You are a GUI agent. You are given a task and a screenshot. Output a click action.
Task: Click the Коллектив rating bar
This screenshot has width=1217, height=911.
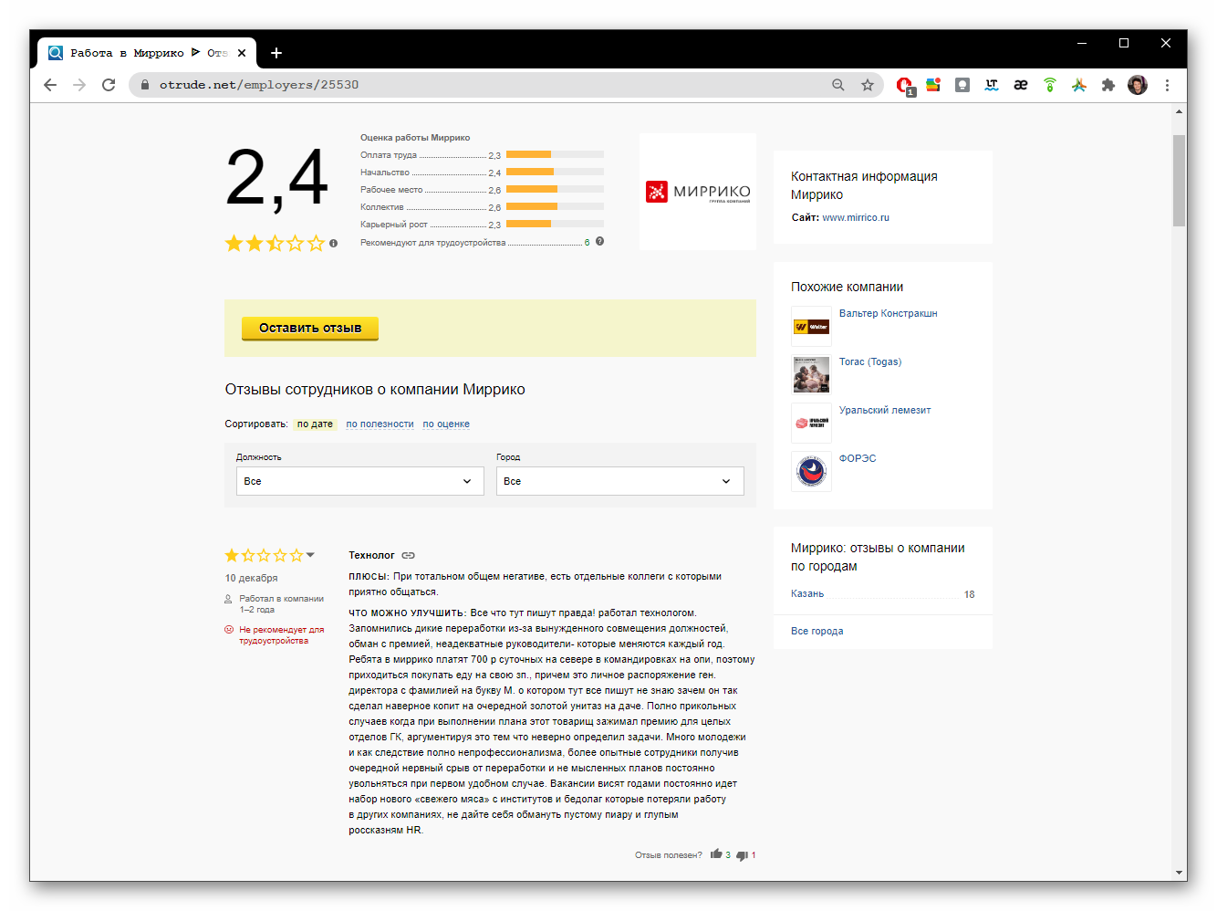coord(555,206)
